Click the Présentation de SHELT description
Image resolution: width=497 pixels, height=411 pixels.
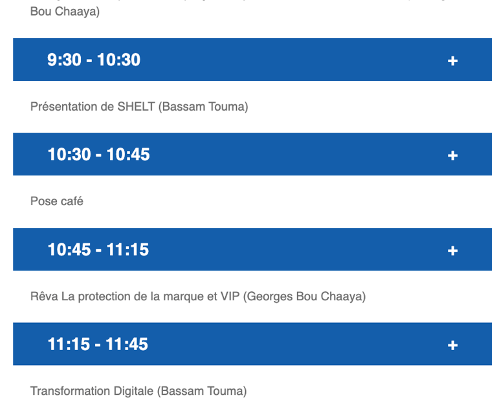point(139,107)
